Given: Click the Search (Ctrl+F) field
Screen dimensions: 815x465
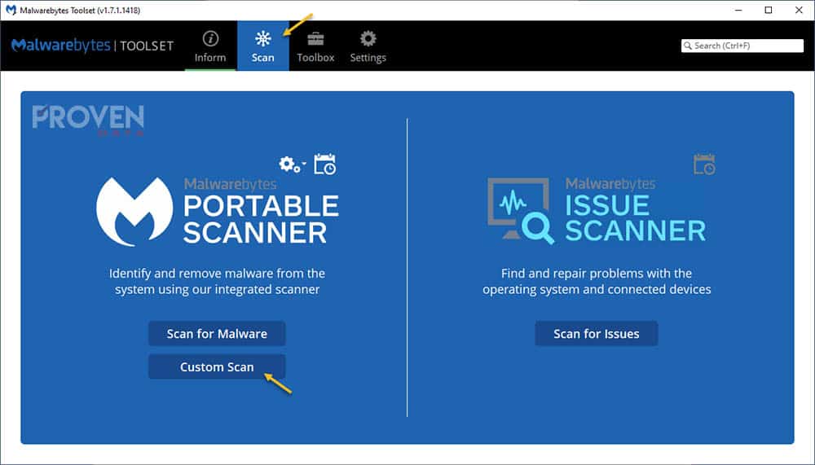Looking at the screenshot, I should click(x=742, y=46).
